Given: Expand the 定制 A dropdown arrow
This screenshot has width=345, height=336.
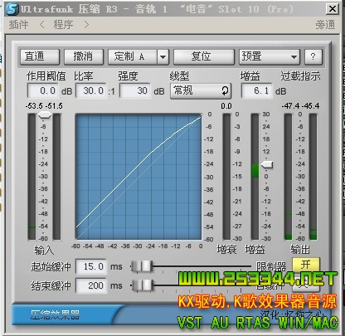Looking at the screenshot, I should 163,57.
